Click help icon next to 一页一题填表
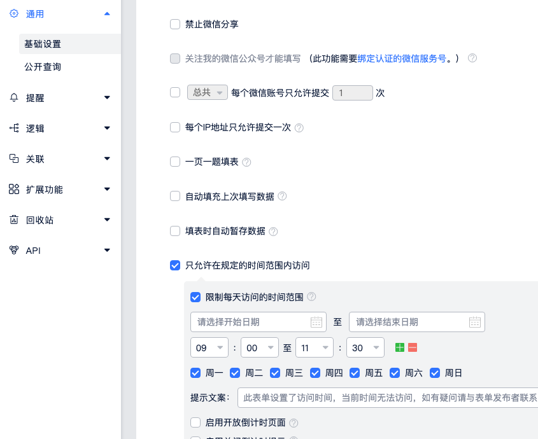 click(x=247, y=162)
